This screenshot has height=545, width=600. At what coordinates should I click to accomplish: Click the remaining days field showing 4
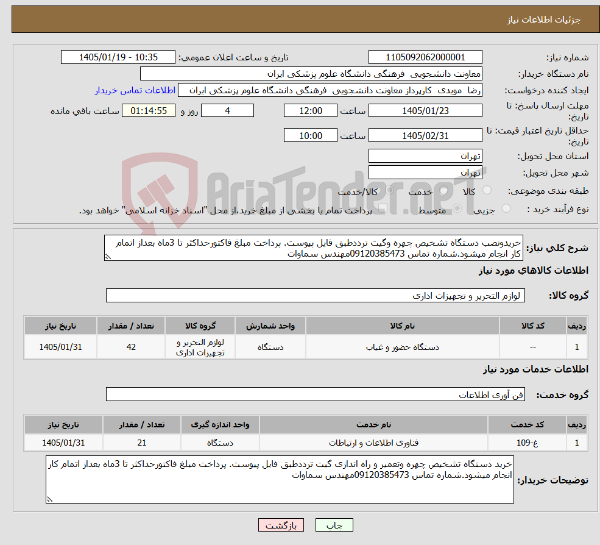click(x=227, y=111)
